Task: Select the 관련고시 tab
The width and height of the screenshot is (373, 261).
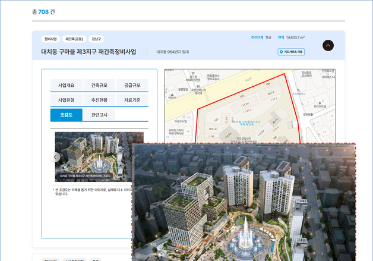Action: tap(99, 115)
